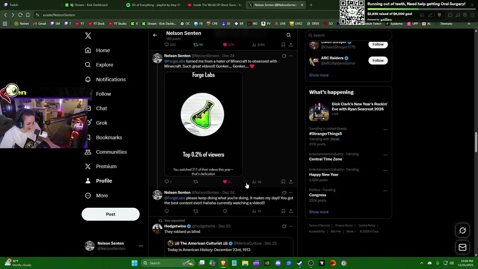
Task: Repost the Forge Labs Minecraft post
Action: pos(196,182)
